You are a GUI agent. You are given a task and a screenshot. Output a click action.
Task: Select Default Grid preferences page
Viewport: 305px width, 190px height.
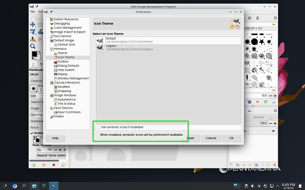point(66,45)
